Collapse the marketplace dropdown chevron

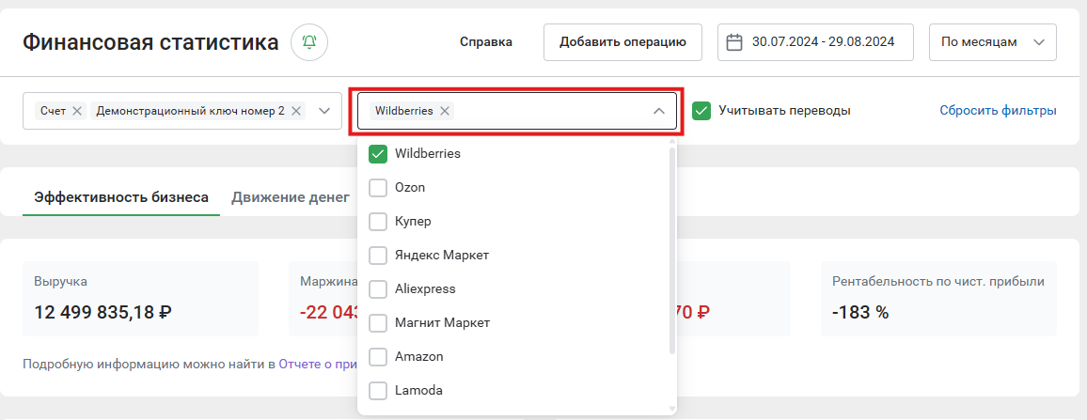tap(659, 111)
